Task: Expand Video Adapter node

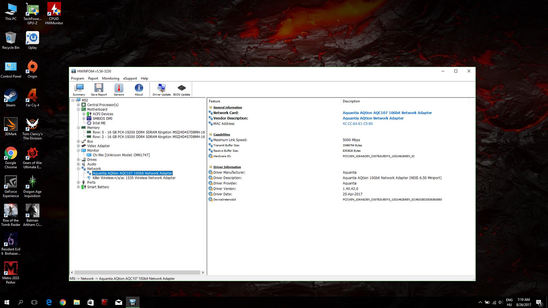Action: click(x=78, y=146)
